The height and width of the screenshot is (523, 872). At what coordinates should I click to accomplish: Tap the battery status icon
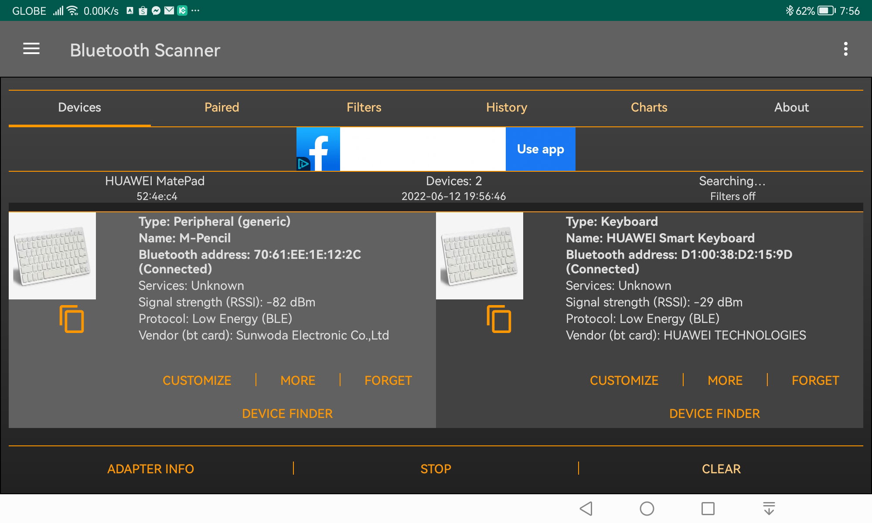point(827,10)
